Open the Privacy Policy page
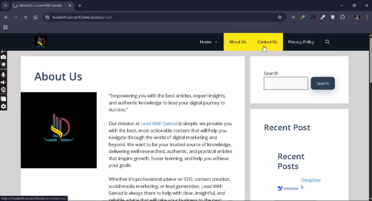 pos(301,42)
